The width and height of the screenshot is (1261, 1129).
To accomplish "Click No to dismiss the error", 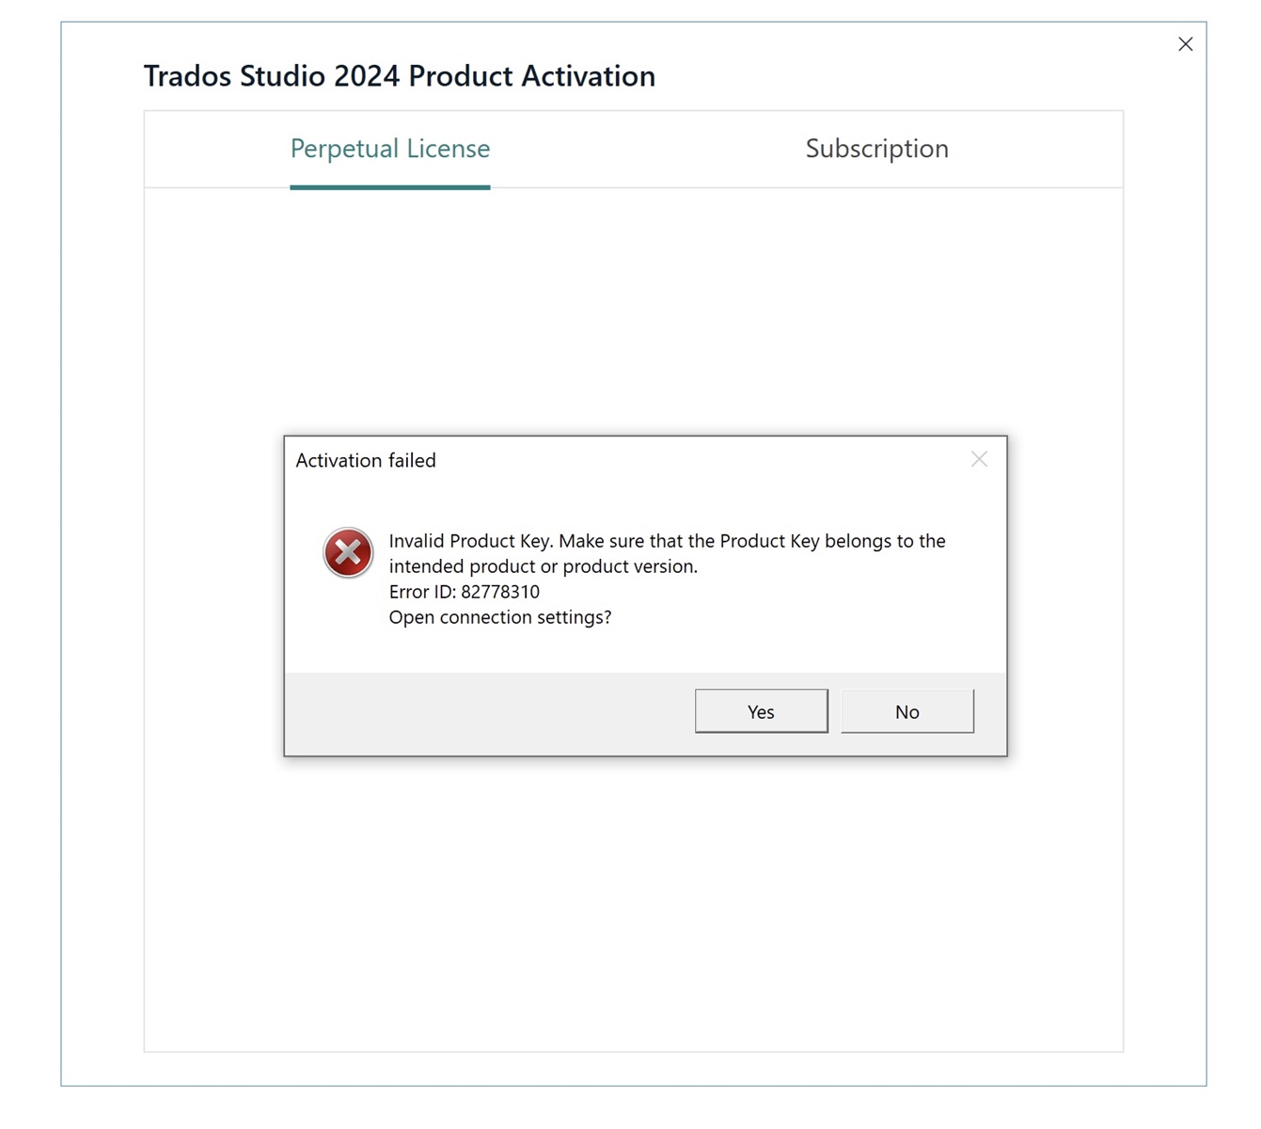I will 906,711.
